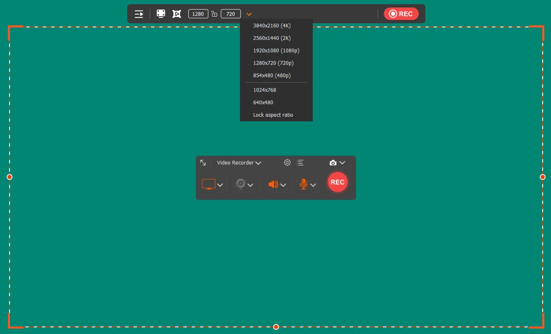Viewport: 551px width, 334px height.
Task: Expand the microphone options chevron
Action: pos(313,185)
